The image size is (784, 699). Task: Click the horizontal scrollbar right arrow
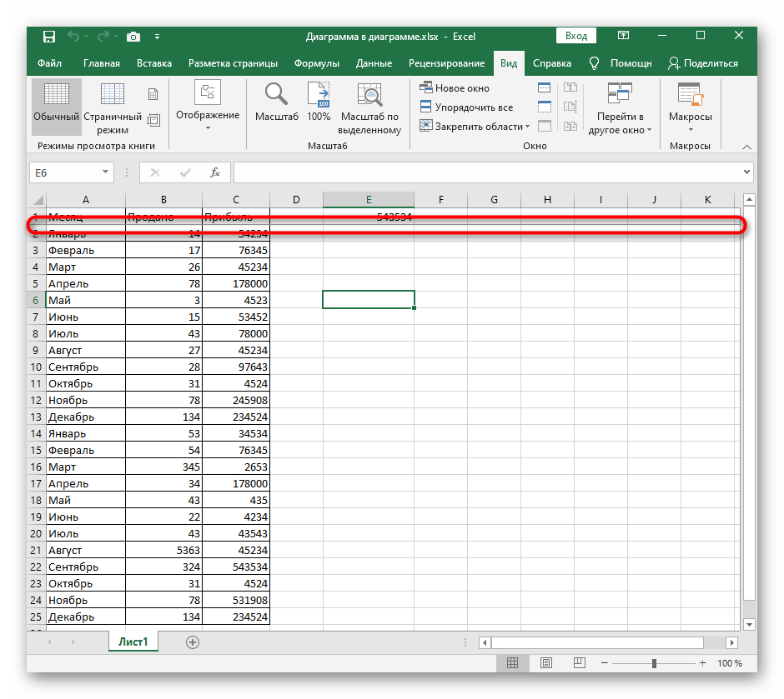(x=732, y=642)
